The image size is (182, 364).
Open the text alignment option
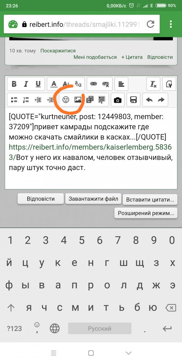click(x=121, y=84)
